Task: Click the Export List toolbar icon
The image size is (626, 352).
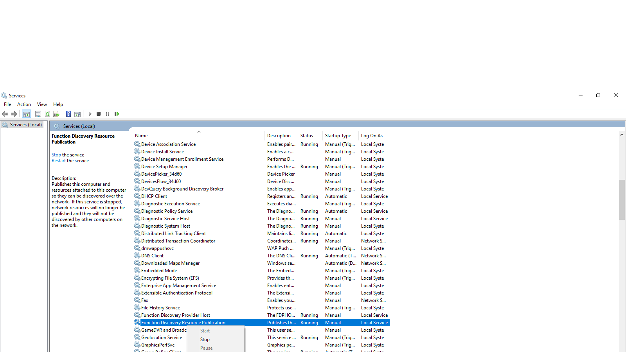Action: tap(56, 114)
